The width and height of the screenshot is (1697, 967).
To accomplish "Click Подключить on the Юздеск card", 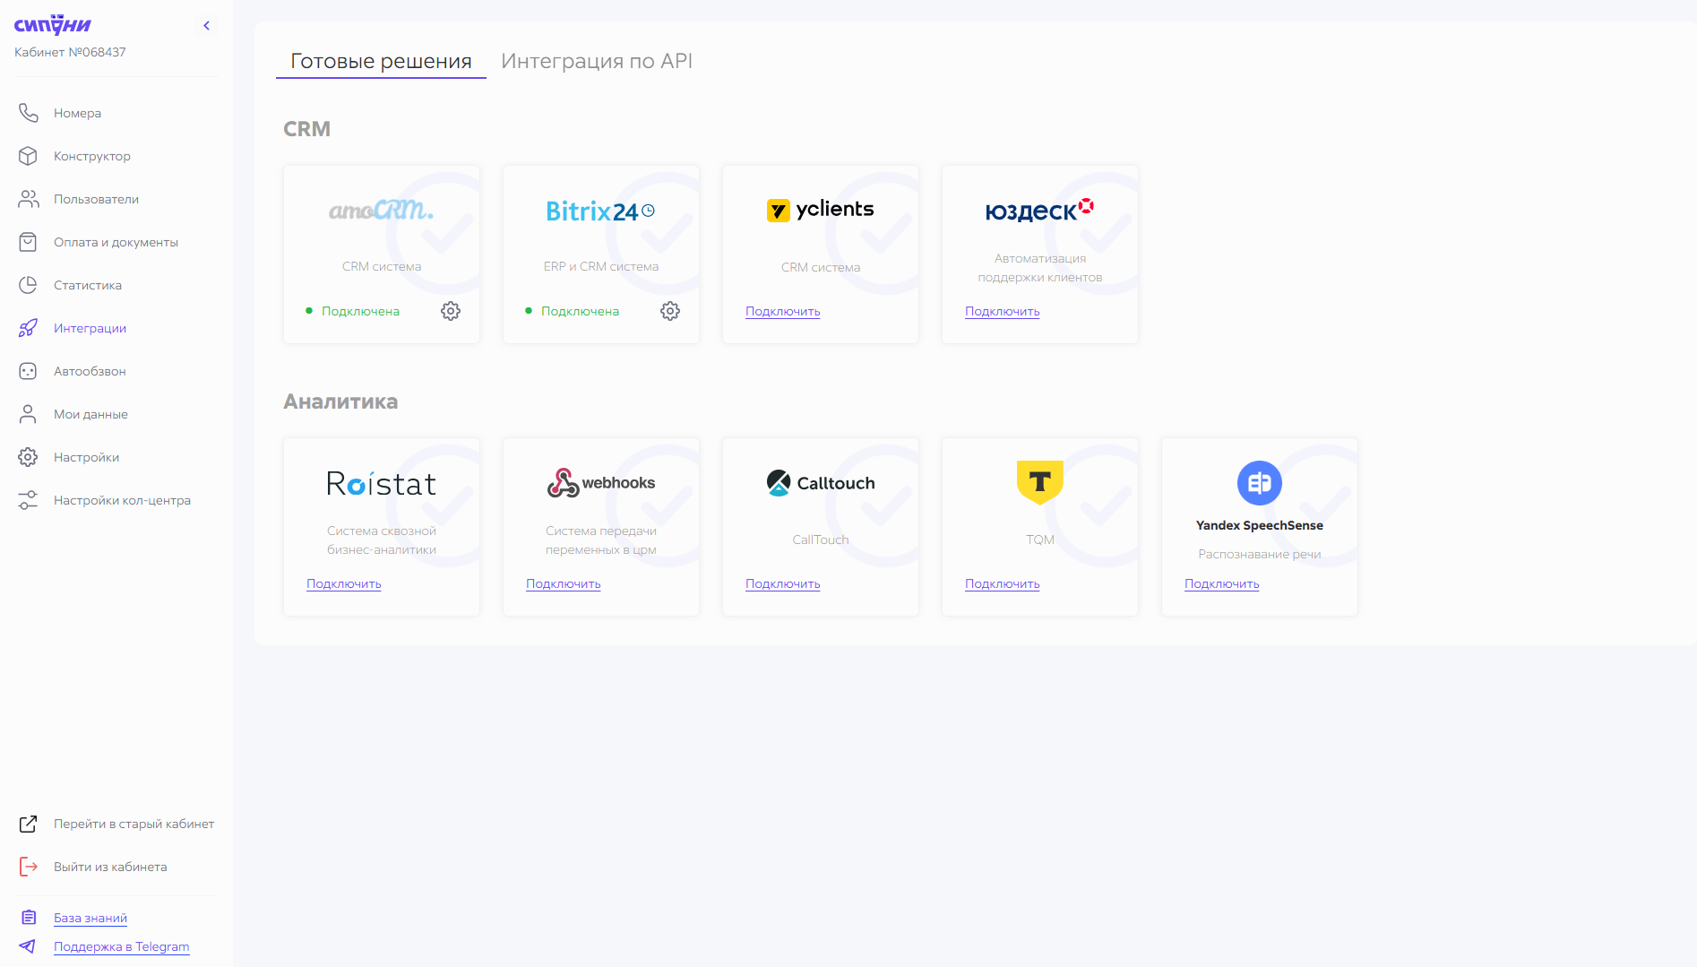I will 1003,311.
